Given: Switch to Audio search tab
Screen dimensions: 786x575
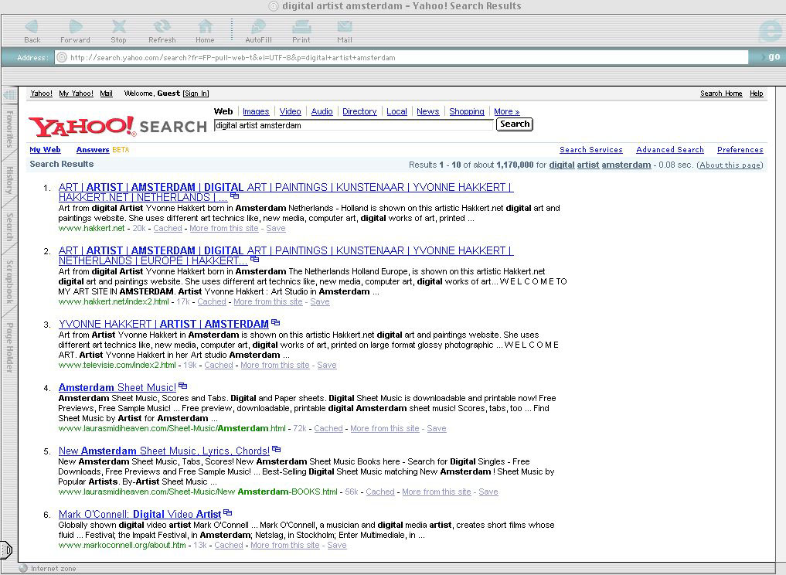Looking at the screenshot, I should point(322,112).
